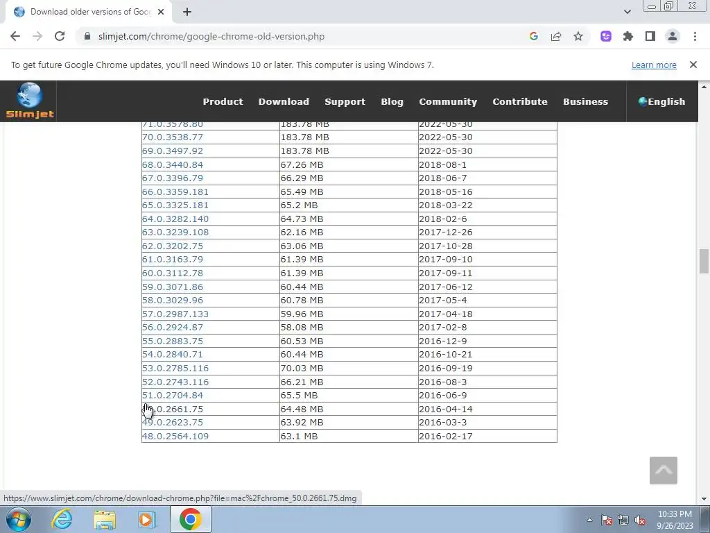Download Chrome version 60.0.3112.78

tap(173, 273)
